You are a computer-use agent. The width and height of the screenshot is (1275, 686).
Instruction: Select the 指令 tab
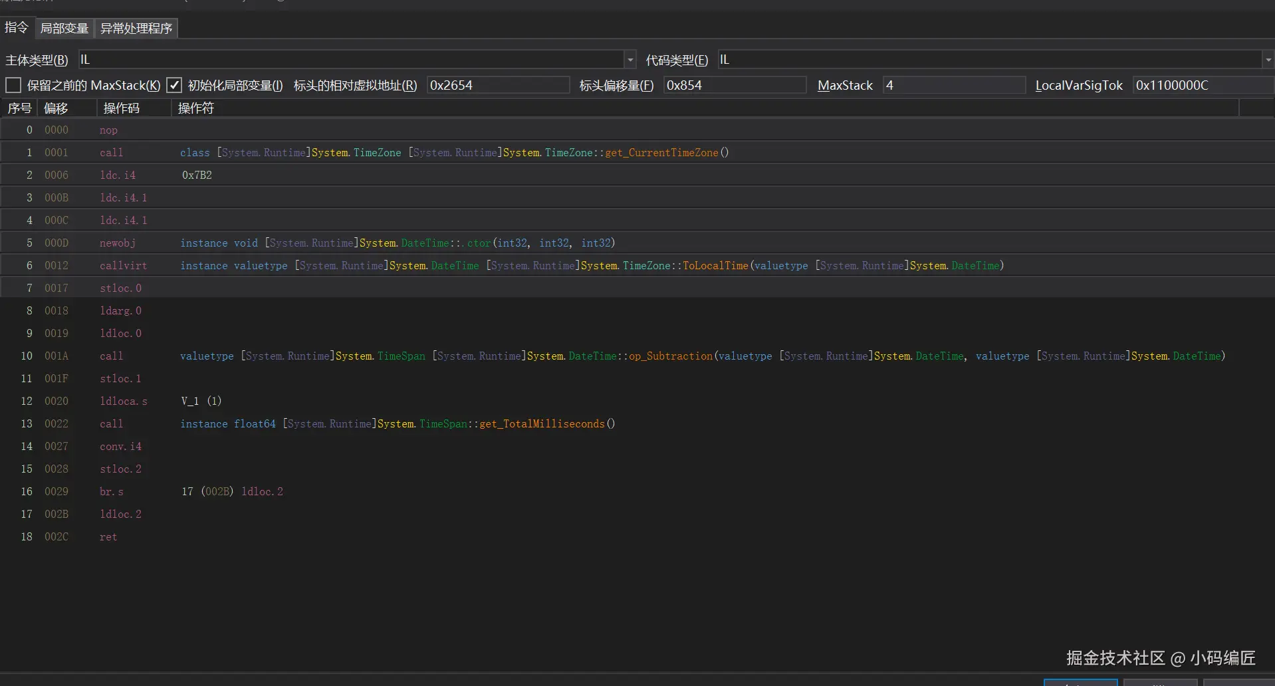coord(16,27)
